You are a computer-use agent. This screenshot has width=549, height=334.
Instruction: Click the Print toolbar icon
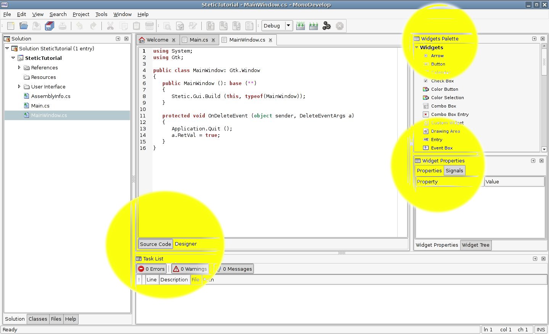click(x=63, y=26)
